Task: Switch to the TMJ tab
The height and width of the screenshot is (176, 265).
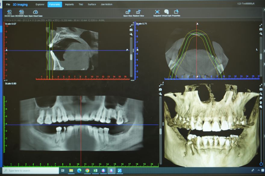Action: 81,4
